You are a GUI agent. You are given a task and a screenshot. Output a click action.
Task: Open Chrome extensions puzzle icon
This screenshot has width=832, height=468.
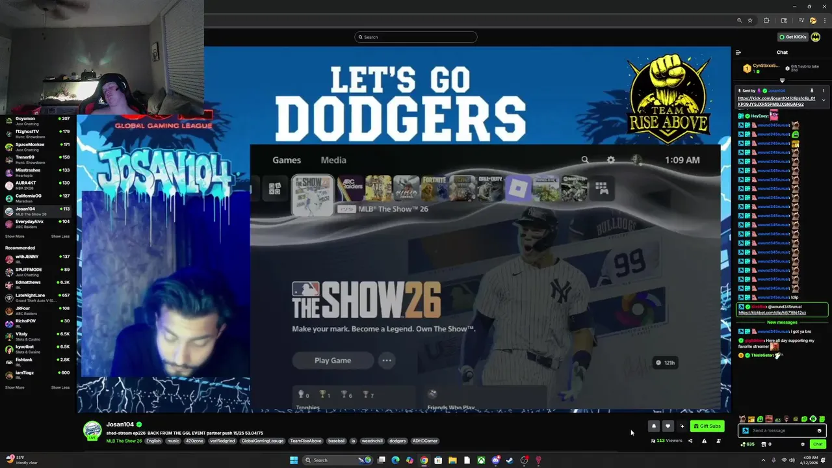click(x=766, y=21)
